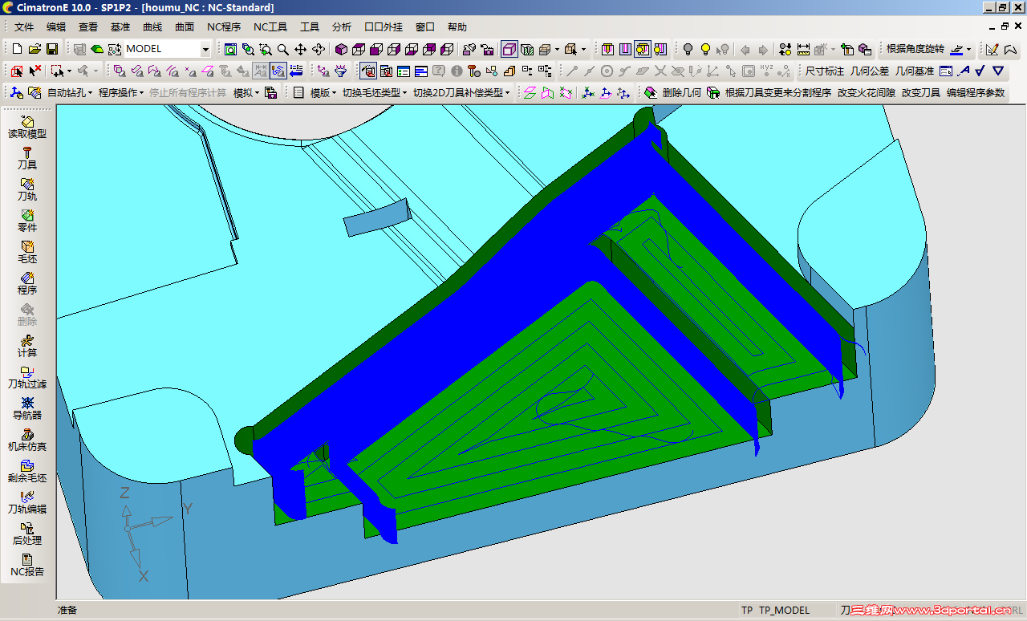Toggle the second magenta tool-view mode button
The image size is (1027, 621).
tap(625, 49)
